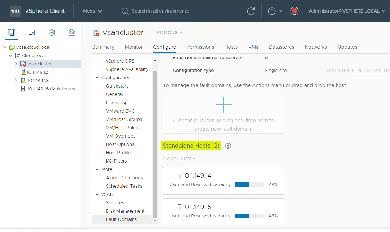
Task: Open the VMs and Templates inventory icon
Action: pyautogui.click(x=32, y=33)
